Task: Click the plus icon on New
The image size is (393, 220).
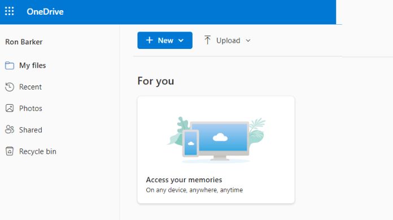Action: tap(150, 40)
